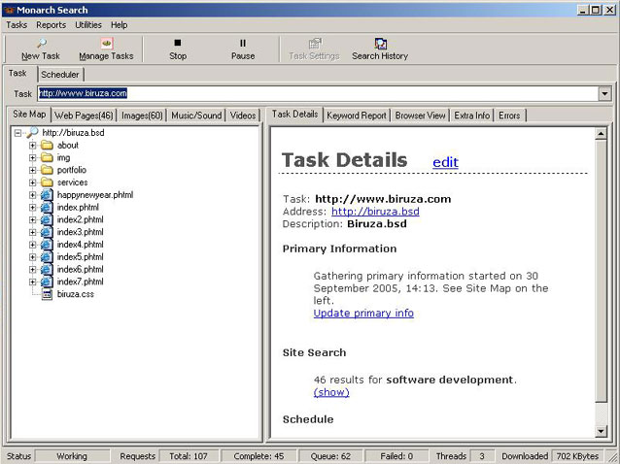Click the Task Details vertical scrollbar thumb
Image resolution: width=620 pixels, height=464 pixels.
click(x=601, y=271)
